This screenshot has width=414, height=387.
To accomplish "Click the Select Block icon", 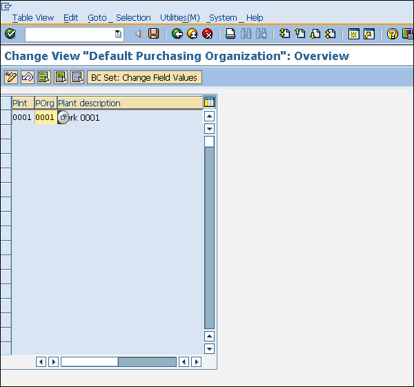I will pyautogui.click(x=61, y=77).
